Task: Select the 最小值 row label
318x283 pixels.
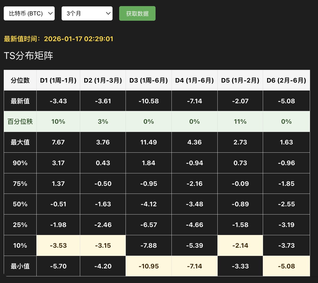Action: 20,266
